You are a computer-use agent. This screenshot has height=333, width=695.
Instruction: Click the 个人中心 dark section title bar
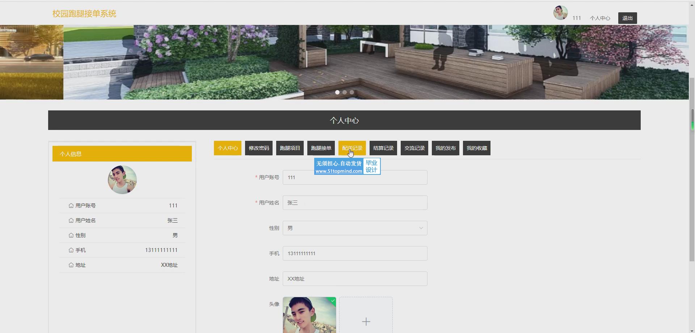pos(344,120)
